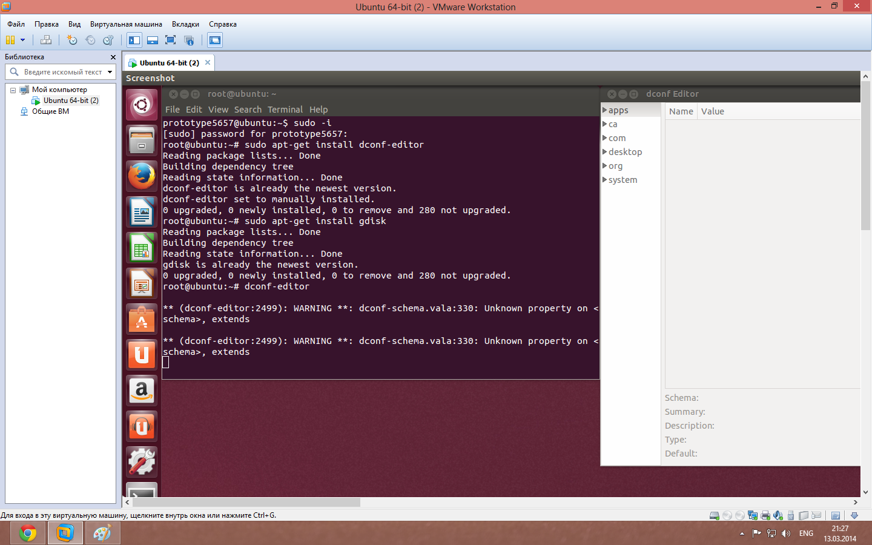Image resolution: width=872 pixels, height=545 pixels.
Task: Open the Snapshot Manager wrench-clock icon
Action: 108,40
